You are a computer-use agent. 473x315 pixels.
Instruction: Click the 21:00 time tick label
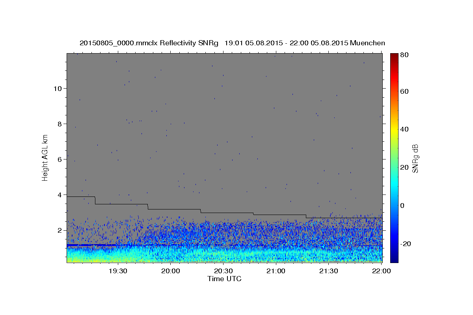point(276,271)
